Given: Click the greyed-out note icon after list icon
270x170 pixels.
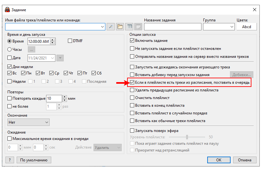Looking at the screenshot, I should coord(138,27).
